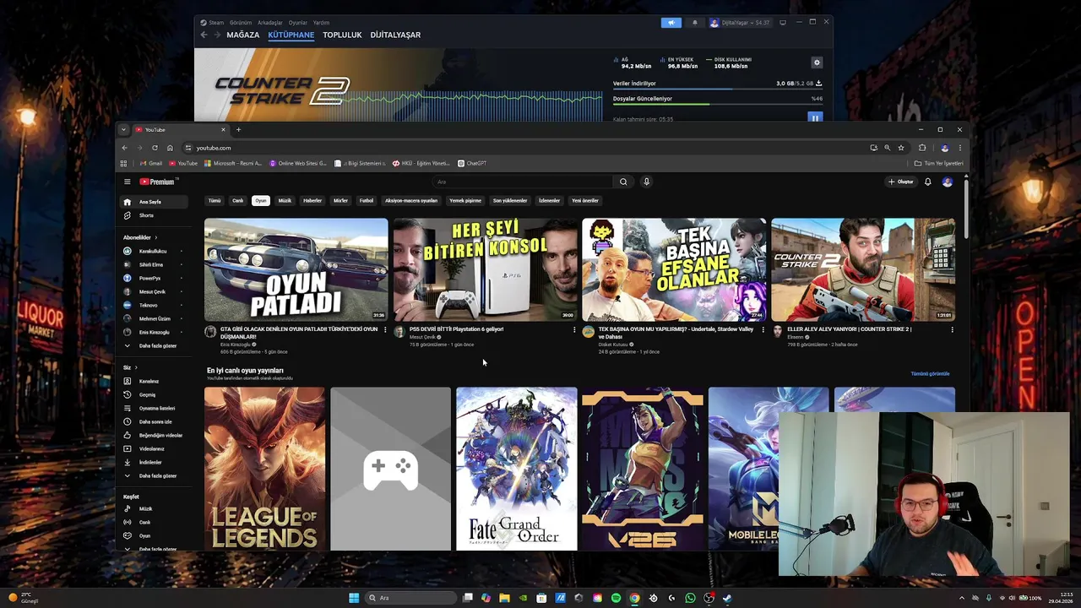The width and height of the screenshot is (1081, 608).
Task: Open Kanalınız in the sidebar
Action: [149, 381]
